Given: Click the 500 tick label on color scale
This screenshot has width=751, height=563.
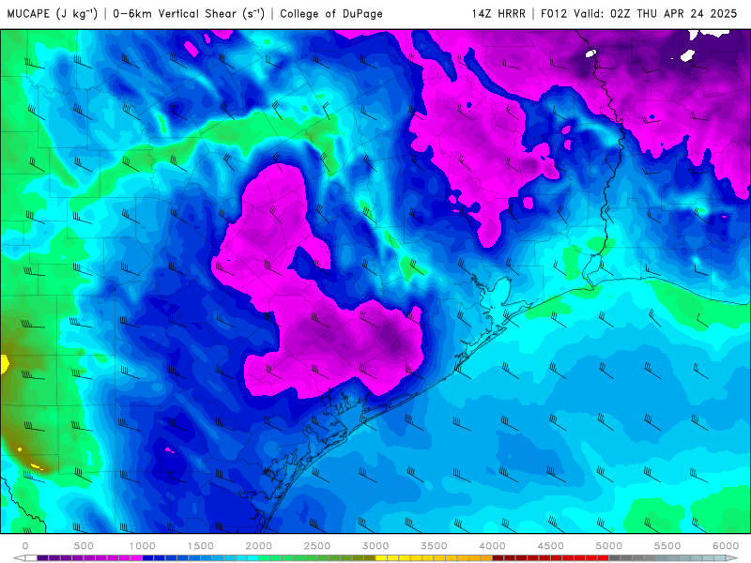Looking at the screenshot, I should click(84, 546).
